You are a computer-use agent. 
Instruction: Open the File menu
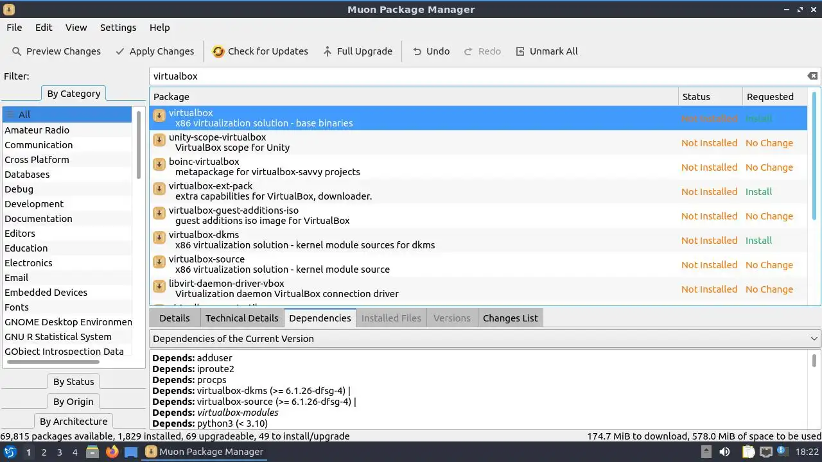[x=14, y=28]
